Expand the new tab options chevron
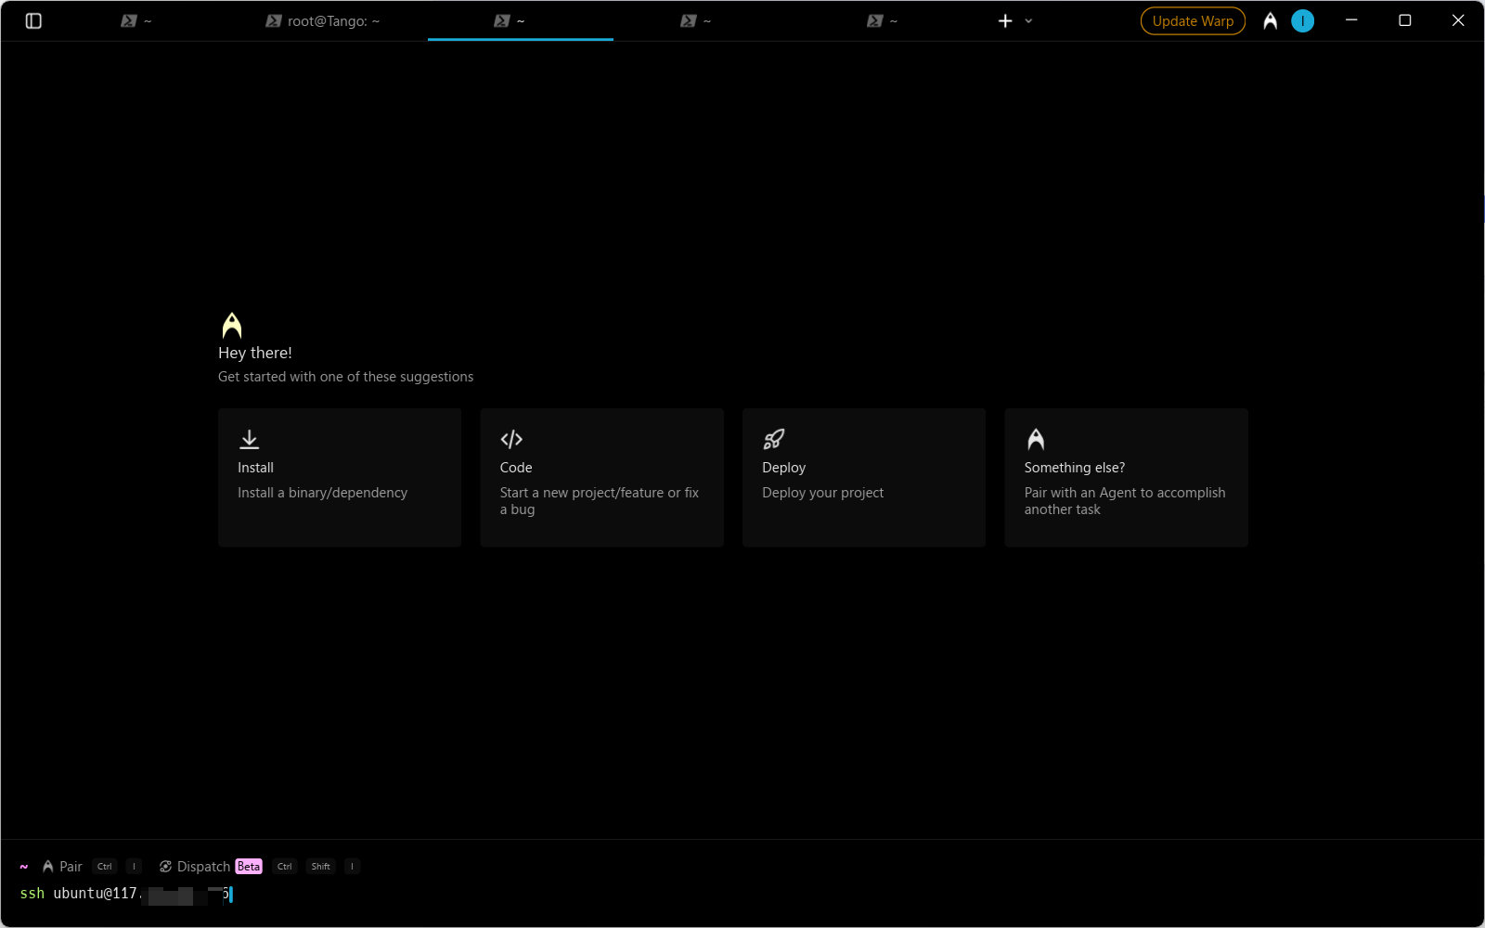The height and width of the screenshot is (928, 1485). [x=1028, y=20]
